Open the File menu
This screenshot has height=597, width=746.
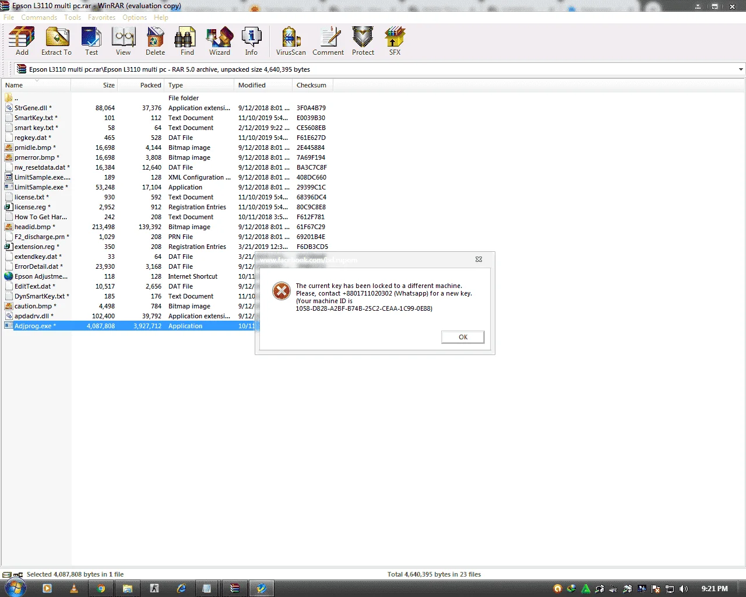(9, 17)
